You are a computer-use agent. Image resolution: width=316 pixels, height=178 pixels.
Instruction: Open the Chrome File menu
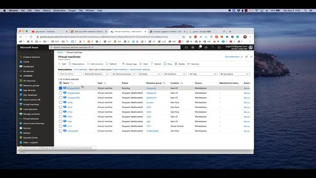click(x=23, y=10)
